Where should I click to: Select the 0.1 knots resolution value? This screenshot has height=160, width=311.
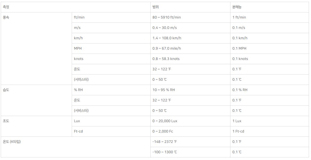(x=240, y=59)
